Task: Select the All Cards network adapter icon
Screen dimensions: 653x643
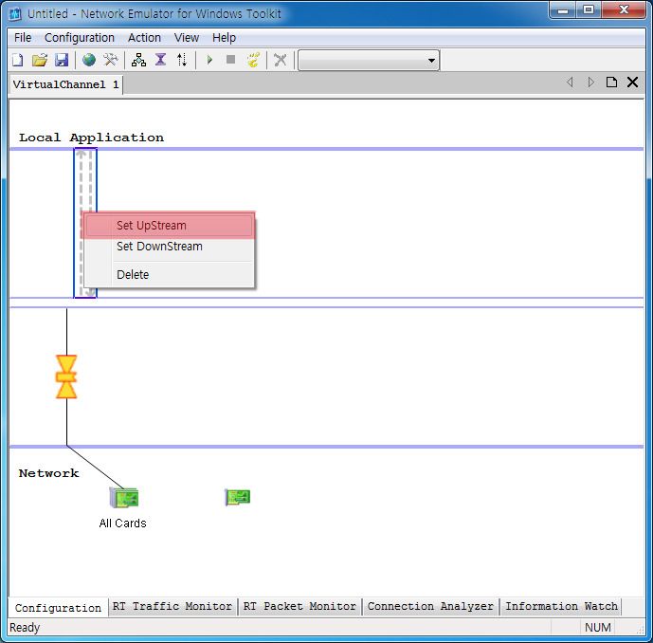Action: pos(124,498)
